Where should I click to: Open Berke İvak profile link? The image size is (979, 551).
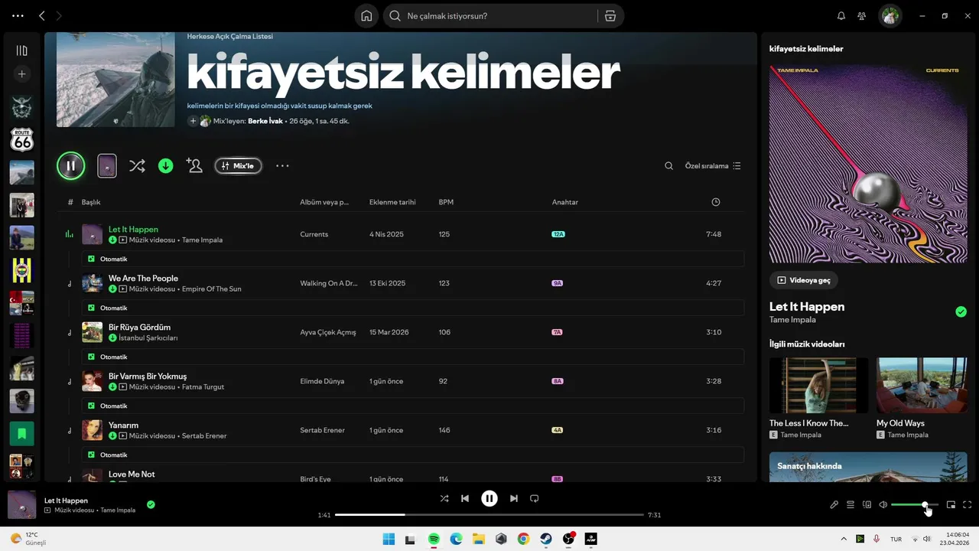[265, 121]
